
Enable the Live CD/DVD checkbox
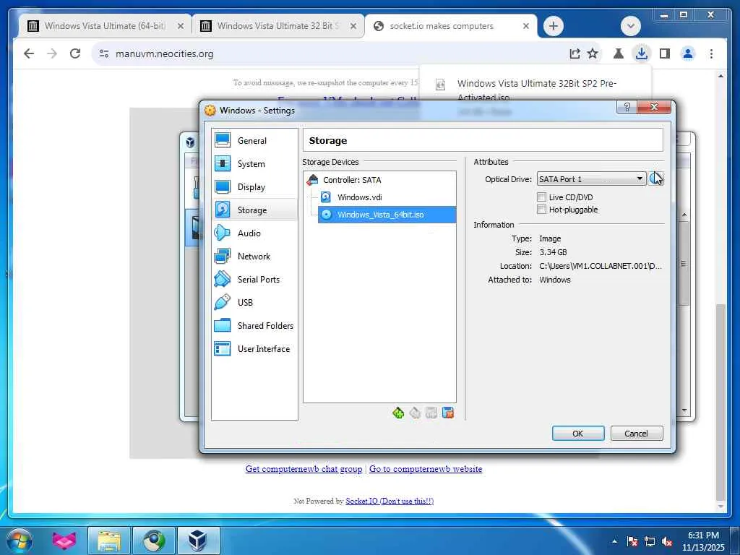tap(541, 197)
